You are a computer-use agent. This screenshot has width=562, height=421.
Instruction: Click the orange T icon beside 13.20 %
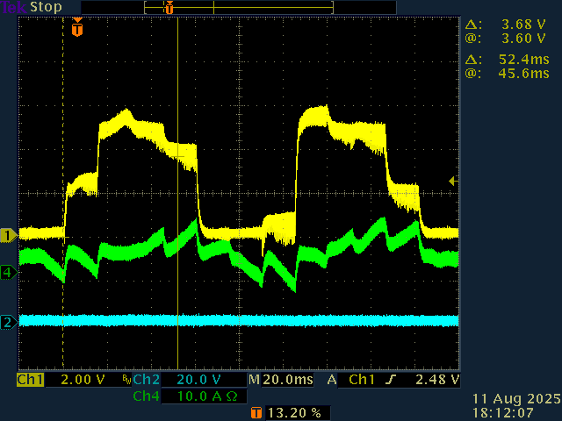256,412
